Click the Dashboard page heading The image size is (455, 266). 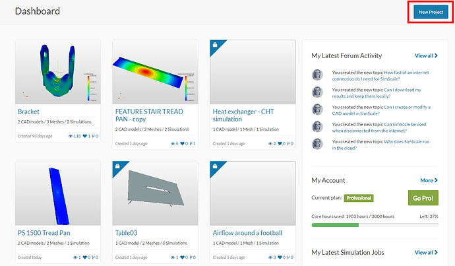click(38, 11)
